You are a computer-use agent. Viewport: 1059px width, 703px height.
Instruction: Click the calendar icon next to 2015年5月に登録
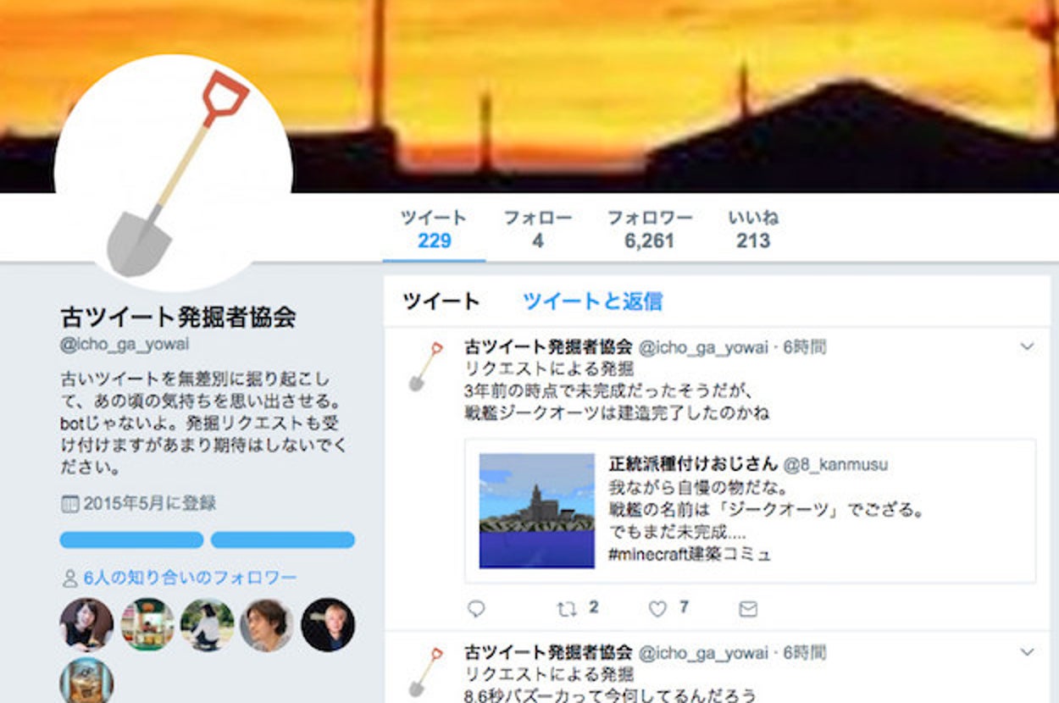tap(69, 504)
